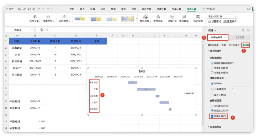Click the 移动图表 icon
Screen dimensions: 258x138
pos(198,18)
